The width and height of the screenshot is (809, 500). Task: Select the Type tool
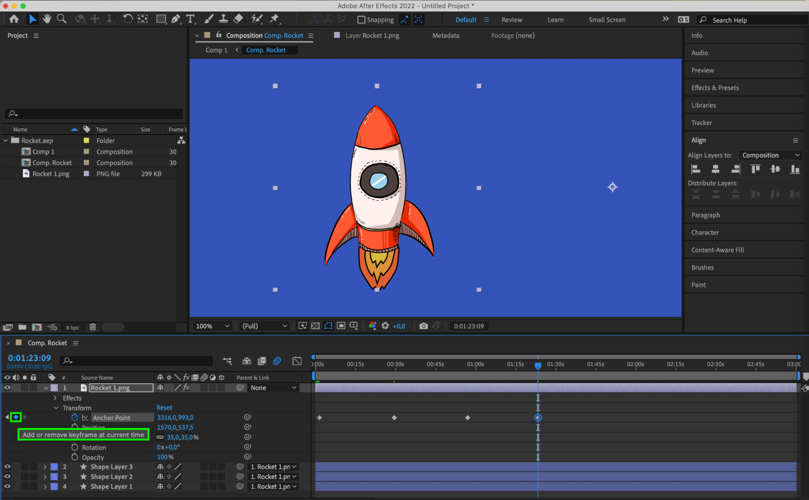[x=190, y=19]
